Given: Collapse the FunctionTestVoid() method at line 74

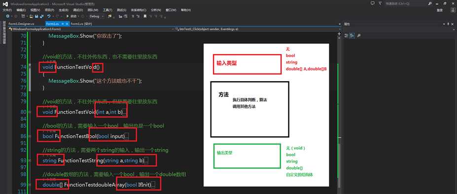Looking at the screenshot, I should click(x=30, y=66).
